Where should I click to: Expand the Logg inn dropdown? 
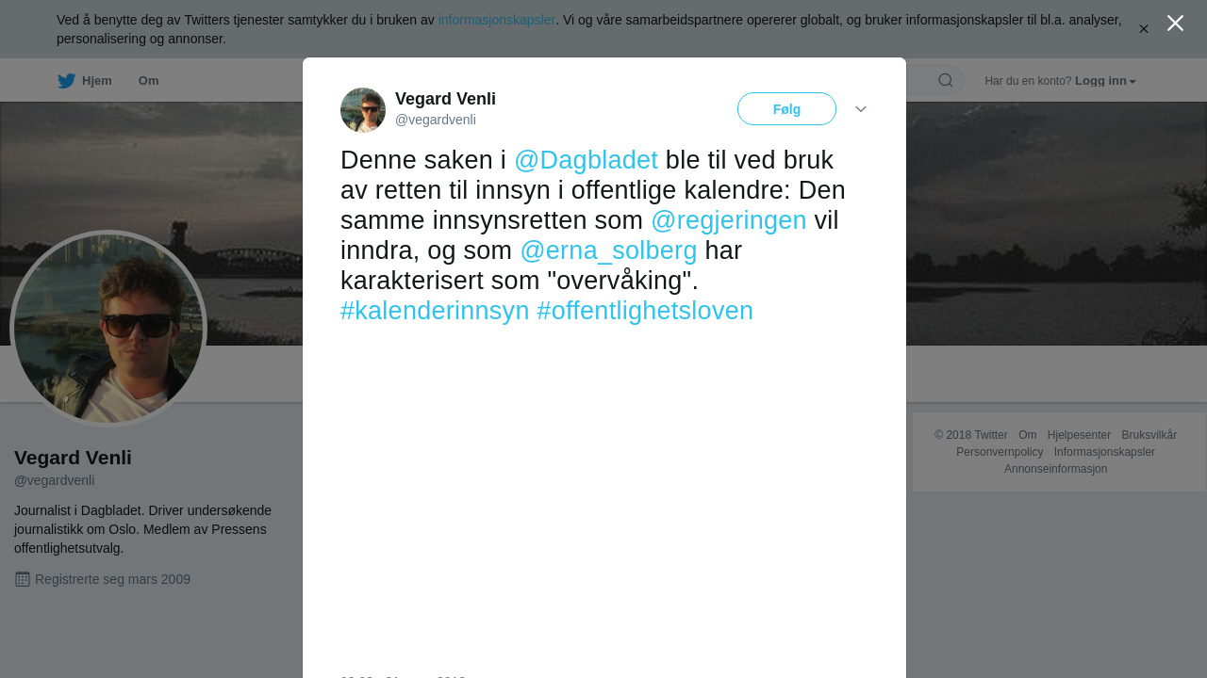[x=1105, y=81]
